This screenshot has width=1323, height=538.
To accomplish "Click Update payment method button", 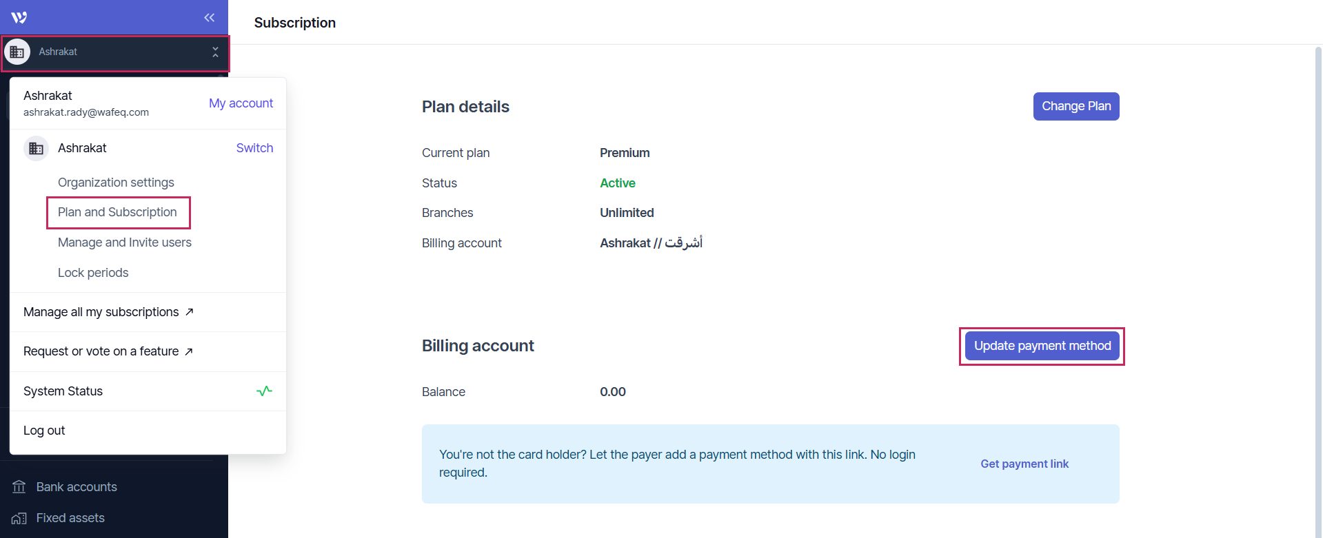I will [1042, 346].
